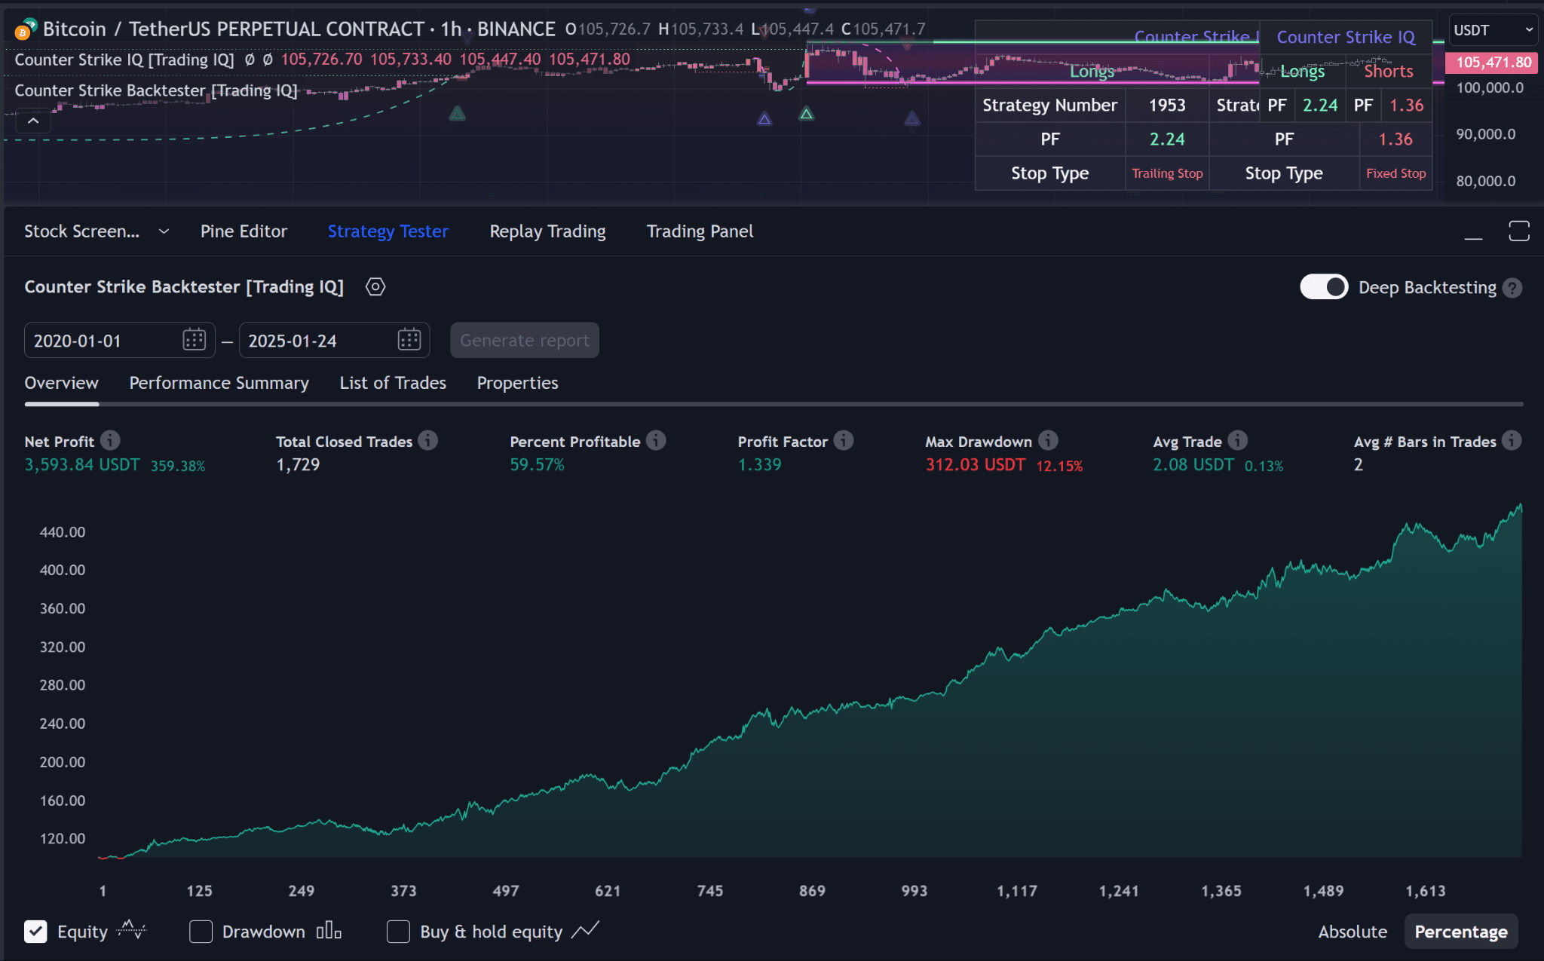The image size is (1544, 961).
Task: Switch chart to Absolute values
Action: (x=1353, y=932)
